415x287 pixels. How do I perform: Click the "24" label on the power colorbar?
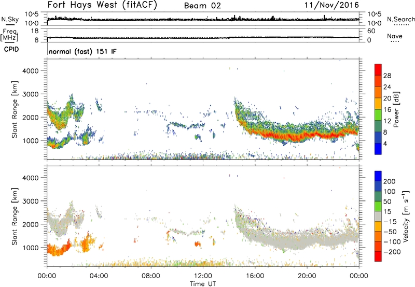387,87
